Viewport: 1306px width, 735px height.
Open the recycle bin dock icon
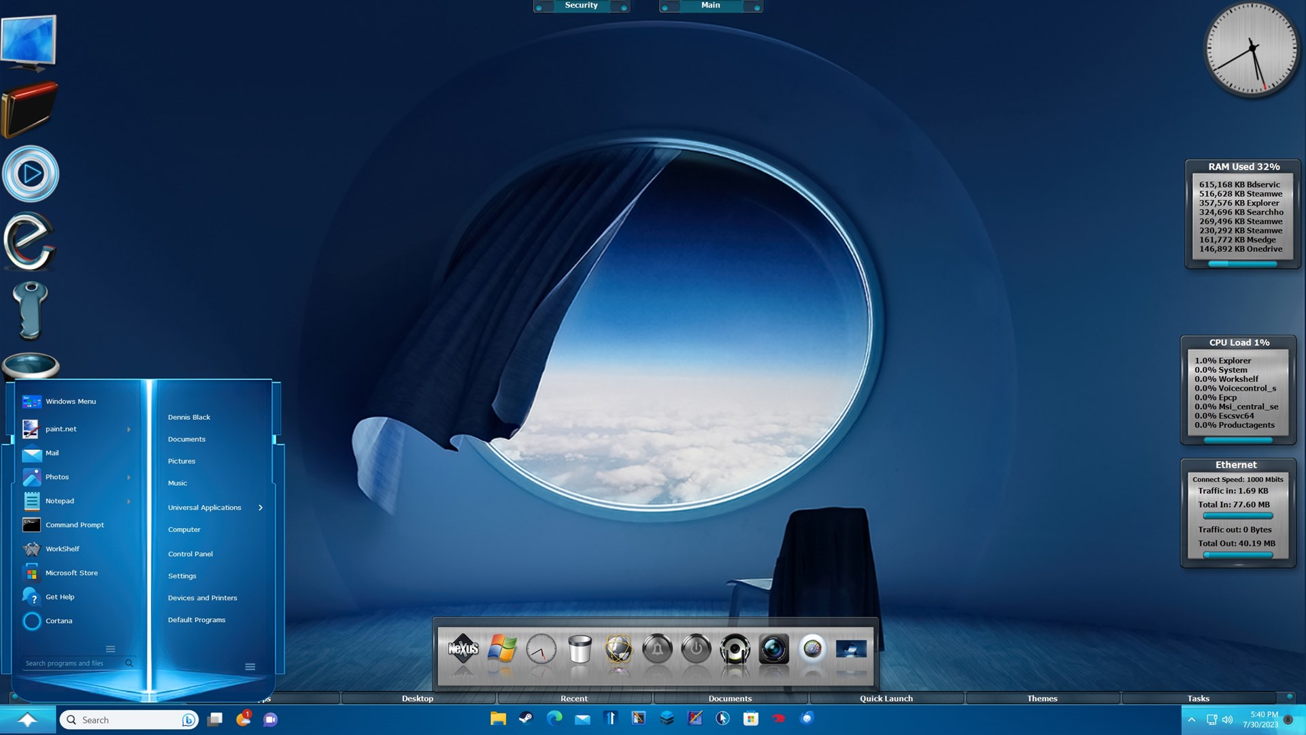(x=580, y=649)
